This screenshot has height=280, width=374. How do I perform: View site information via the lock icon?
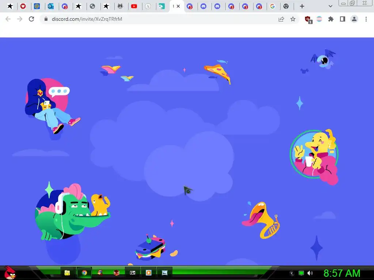pos(46,19)
